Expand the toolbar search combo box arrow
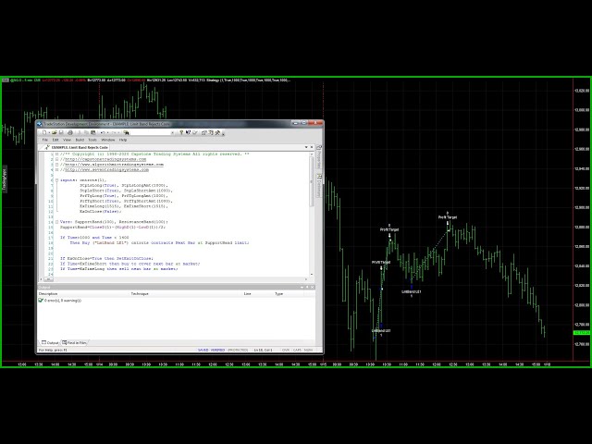 pyautogui.click(x=173, y=132)
